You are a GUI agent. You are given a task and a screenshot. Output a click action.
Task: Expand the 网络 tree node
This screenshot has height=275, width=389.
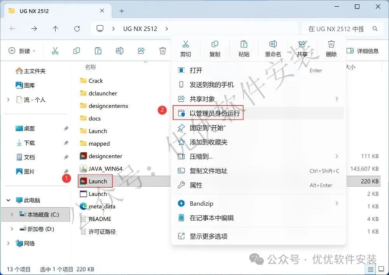click(x=9, y=243)
